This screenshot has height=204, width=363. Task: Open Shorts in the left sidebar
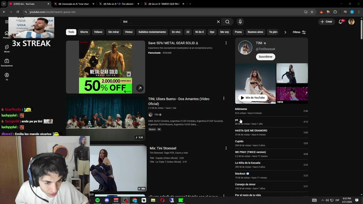pos(7,49)
